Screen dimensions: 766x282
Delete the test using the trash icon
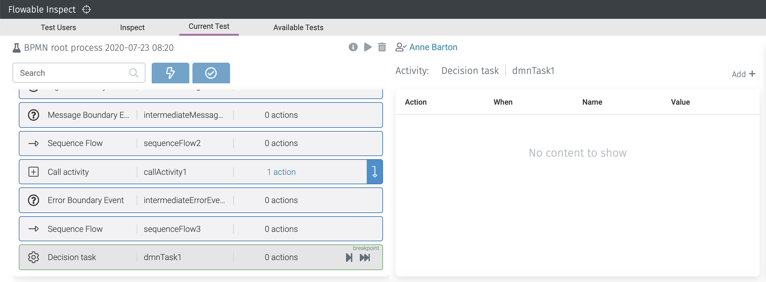[382, 47]
